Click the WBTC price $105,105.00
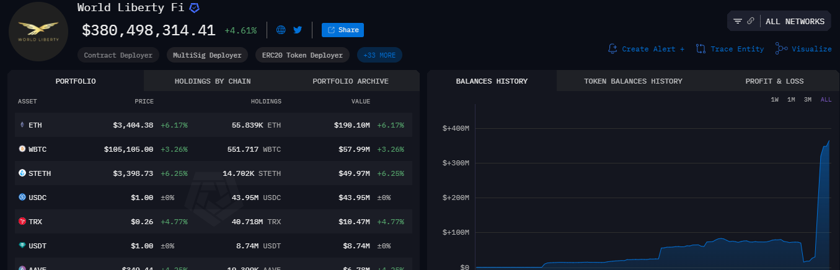The image size is (840, 270). point(129,149)
